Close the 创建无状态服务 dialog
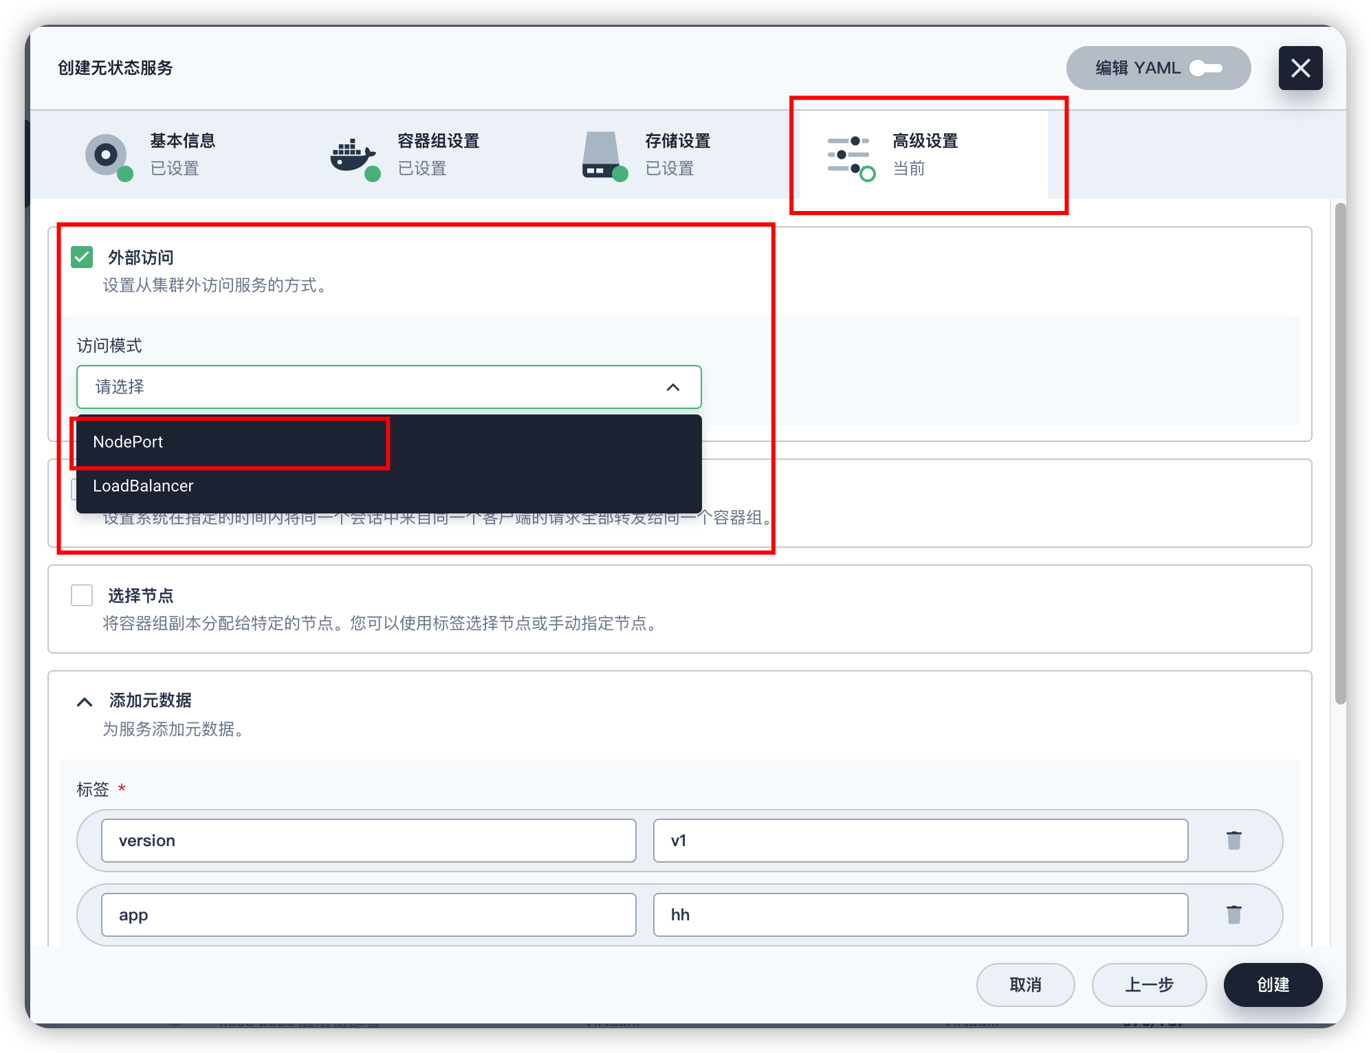Screen dimensions: 1371x1053 click(x=1300, y=68)
